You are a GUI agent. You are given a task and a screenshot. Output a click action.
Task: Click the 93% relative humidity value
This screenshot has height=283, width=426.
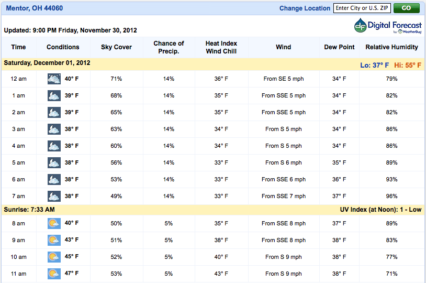(x=392, y=180)
